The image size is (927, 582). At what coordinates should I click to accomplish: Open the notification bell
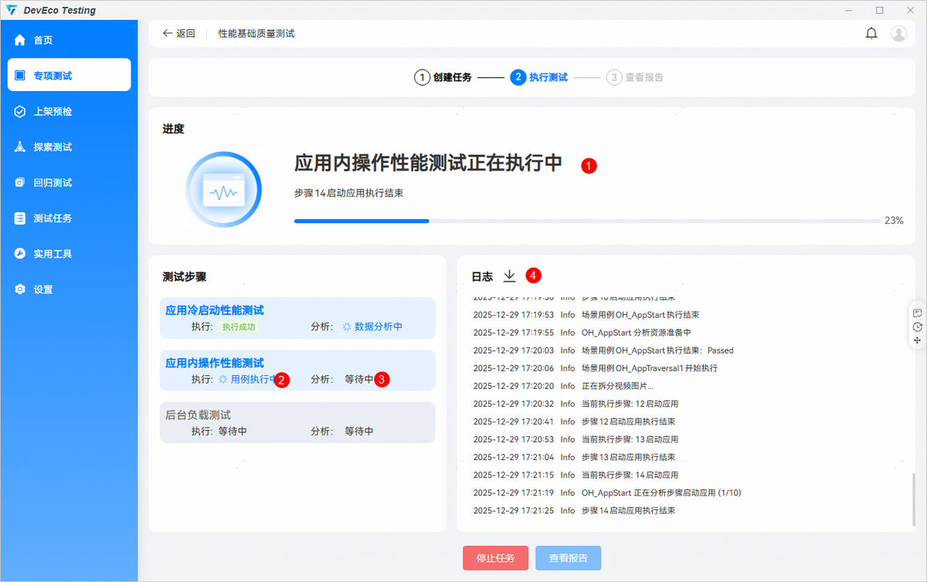pyautogui.click(x=871, y=33)
